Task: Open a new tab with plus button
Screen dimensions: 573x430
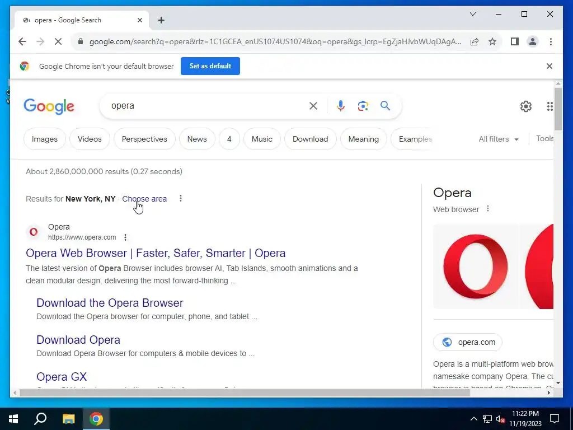Action: [161, 20]
